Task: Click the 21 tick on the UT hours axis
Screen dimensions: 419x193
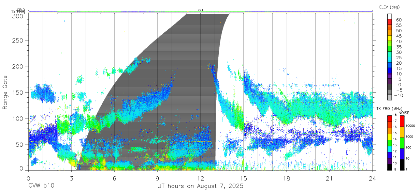Action: click(330, 178)
